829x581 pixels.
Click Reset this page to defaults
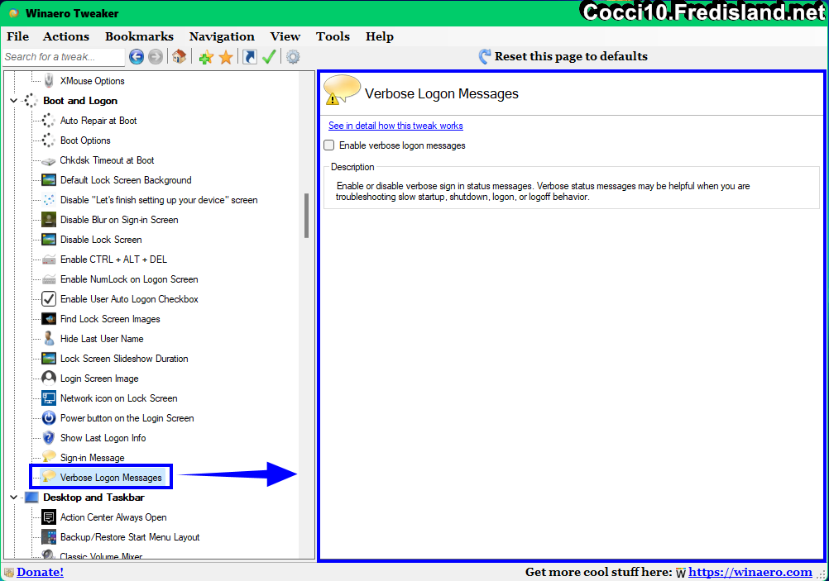pos(563,56)
